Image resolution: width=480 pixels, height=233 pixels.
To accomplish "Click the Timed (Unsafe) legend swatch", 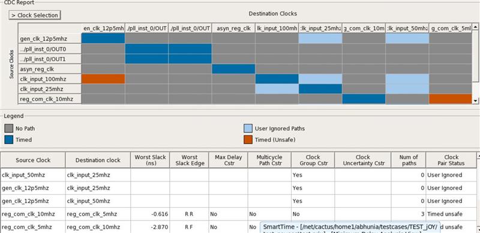I will [x=248, y=140].
